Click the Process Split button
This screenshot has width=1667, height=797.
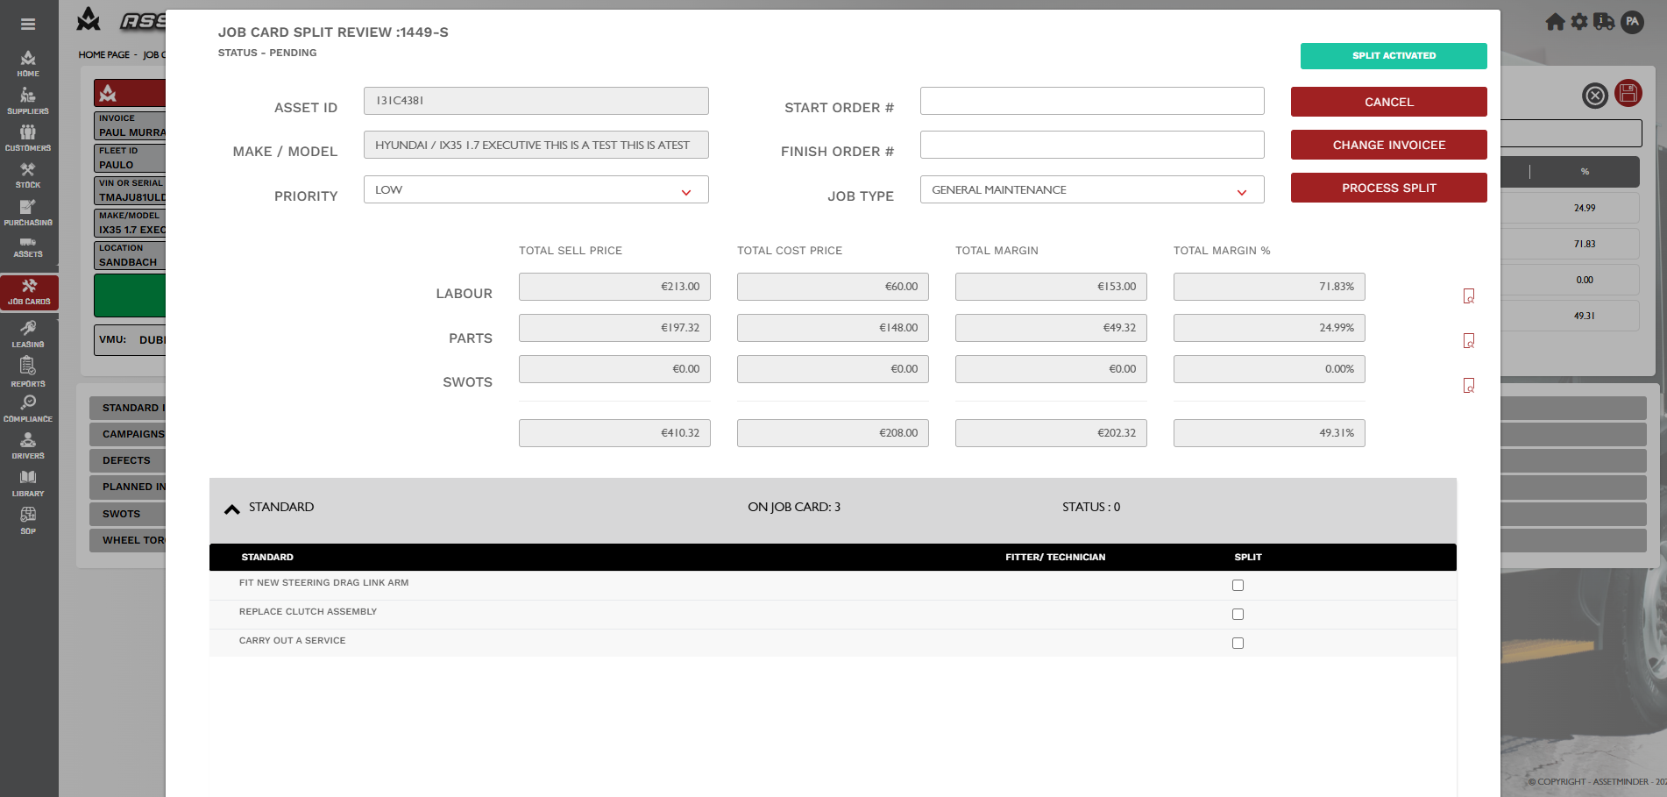pyautogui.click(x=1388, y=188)
